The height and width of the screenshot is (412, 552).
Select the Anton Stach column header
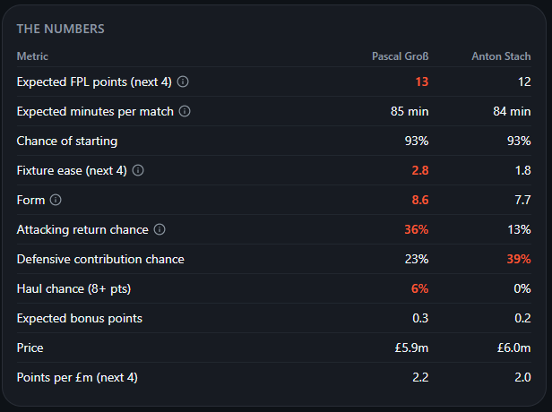coord(501,56)
